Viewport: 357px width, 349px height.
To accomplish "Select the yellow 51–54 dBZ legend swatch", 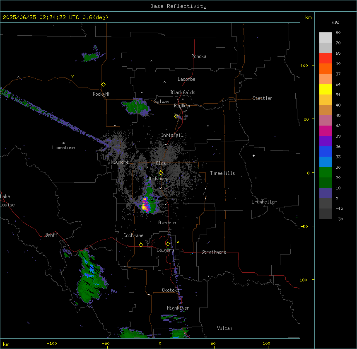I will pos(326,89).
